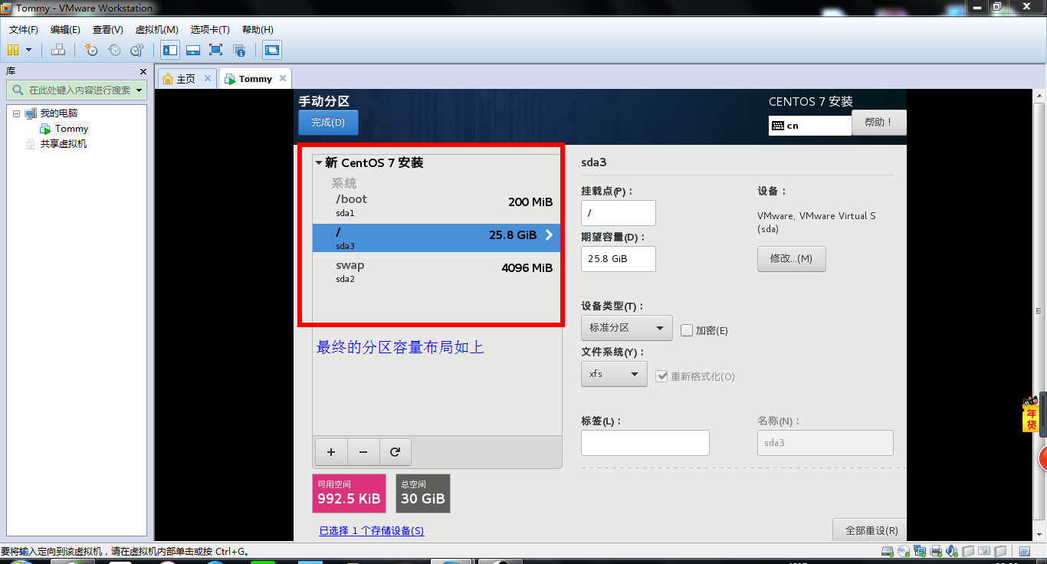Open the library search filter dropdown arrow
1047x564 pixels.
(139, 90)
